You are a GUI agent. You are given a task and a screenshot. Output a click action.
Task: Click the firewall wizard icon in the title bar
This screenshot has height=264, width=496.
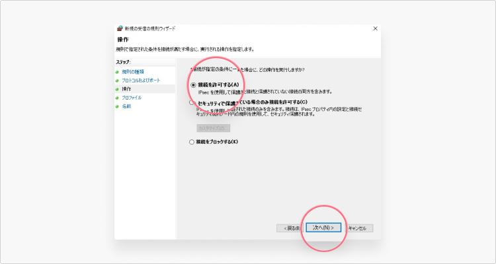120,28
